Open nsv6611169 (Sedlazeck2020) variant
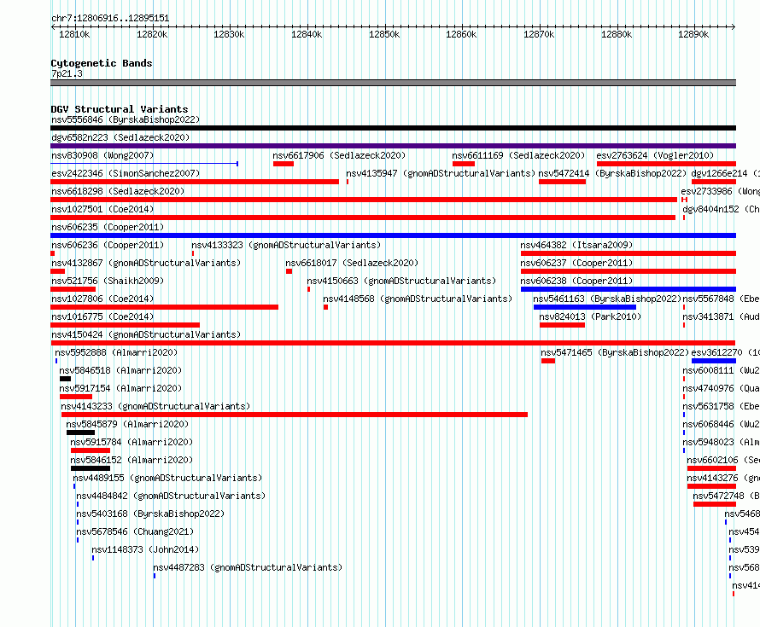Image resolution: width=760 pixels, height=627 pixels. pos(518,155)
